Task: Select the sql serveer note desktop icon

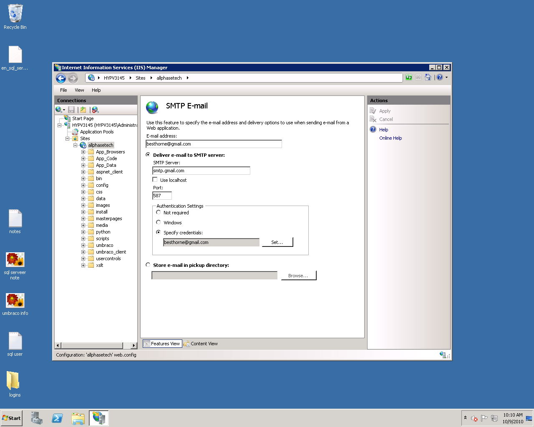Action: pyautogui.click(x=15, y=266)
